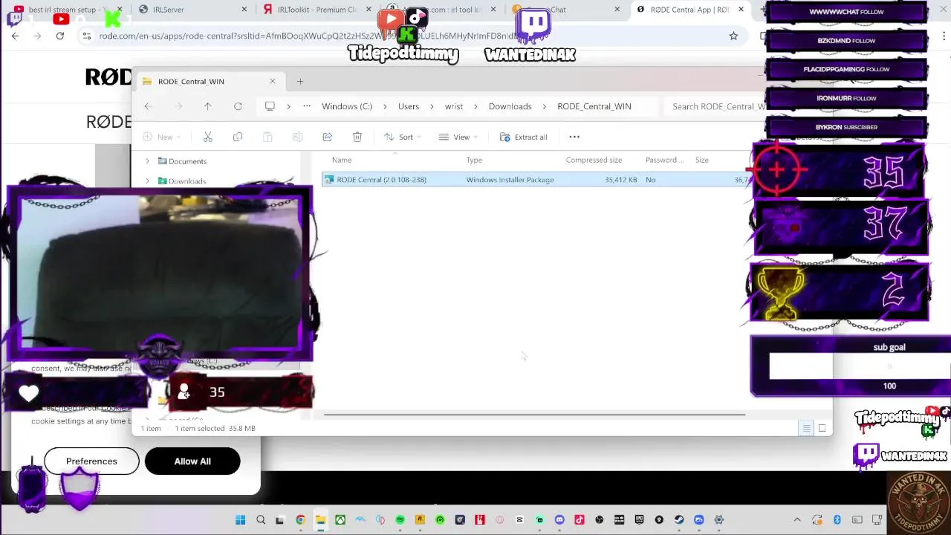Viewport: 951px width, 535px height.
Task: Bookmark this page with the star icon
Action: pos(733,36)
